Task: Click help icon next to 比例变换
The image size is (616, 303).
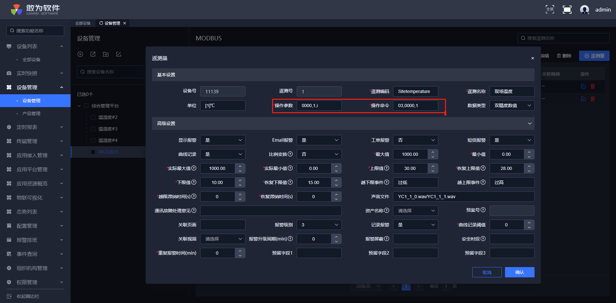Action: click(x=290, y=154)
